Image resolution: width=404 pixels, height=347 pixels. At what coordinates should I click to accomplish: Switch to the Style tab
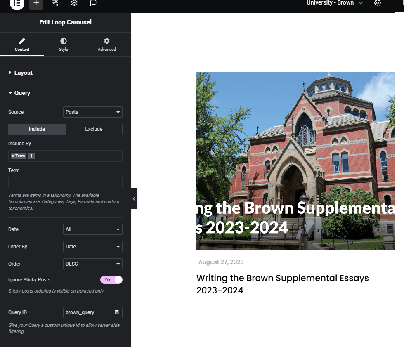[64, 45]
